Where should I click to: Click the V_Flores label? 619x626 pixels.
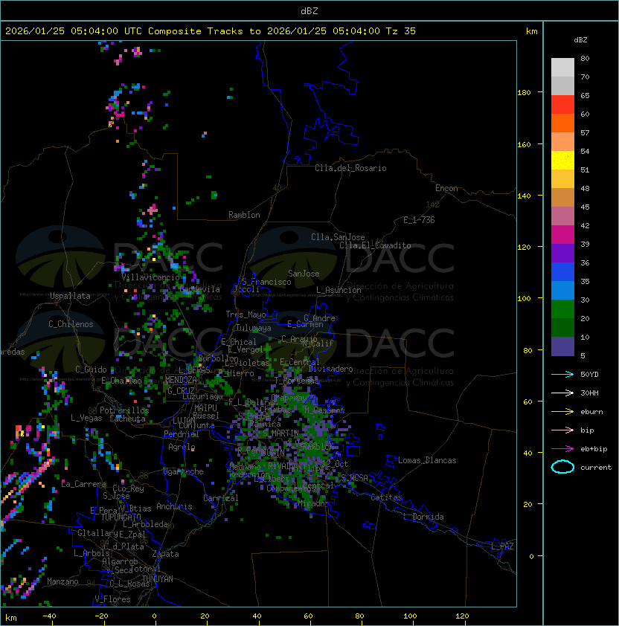[112, 599]
